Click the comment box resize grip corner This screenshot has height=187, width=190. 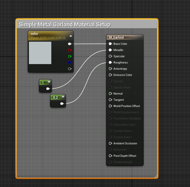156,176
